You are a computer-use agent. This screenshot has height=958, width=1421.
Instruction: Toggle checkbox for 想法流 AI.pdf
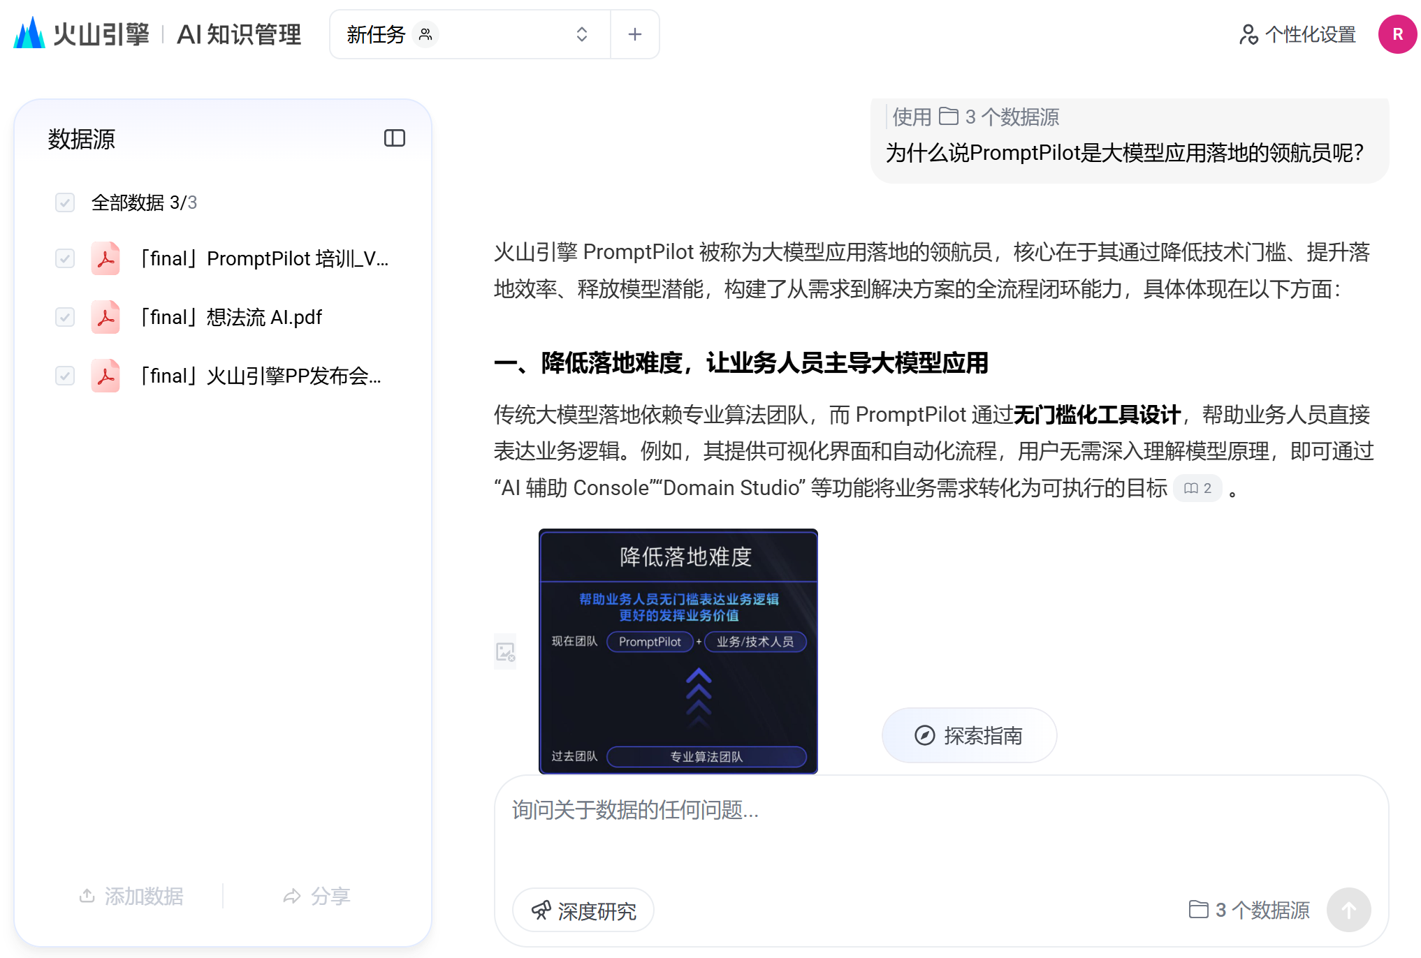point(65,317)
